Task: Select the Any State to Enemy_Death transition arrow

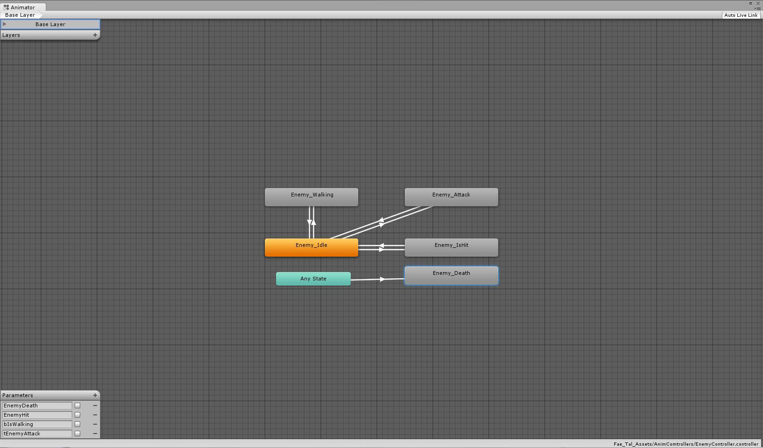Action: (378, 280)
